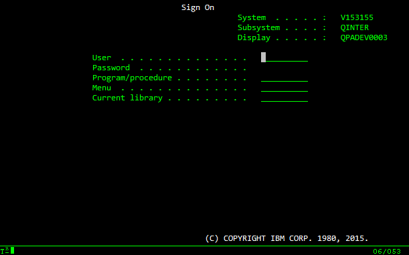The width and height of the screenshot is (409, 255).
Task: Click the Subsystem label
Action: [258, 27]
